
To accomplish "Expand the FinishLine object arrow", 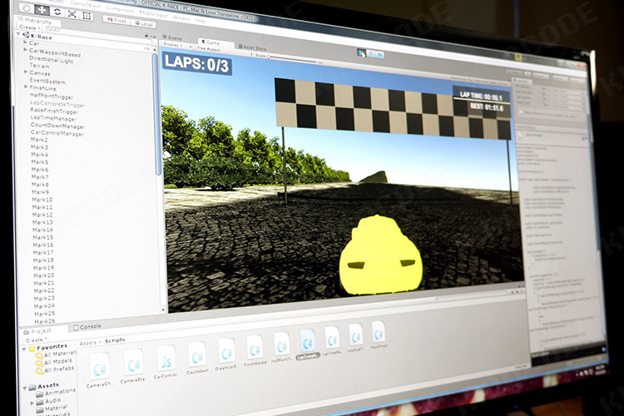I will click(26, 87).
